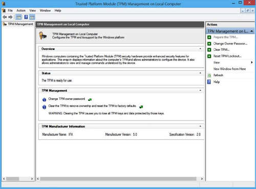The height and width of the screenshot is (189, 256).
Task: Collapse the Status section
Action: (200, 73)
